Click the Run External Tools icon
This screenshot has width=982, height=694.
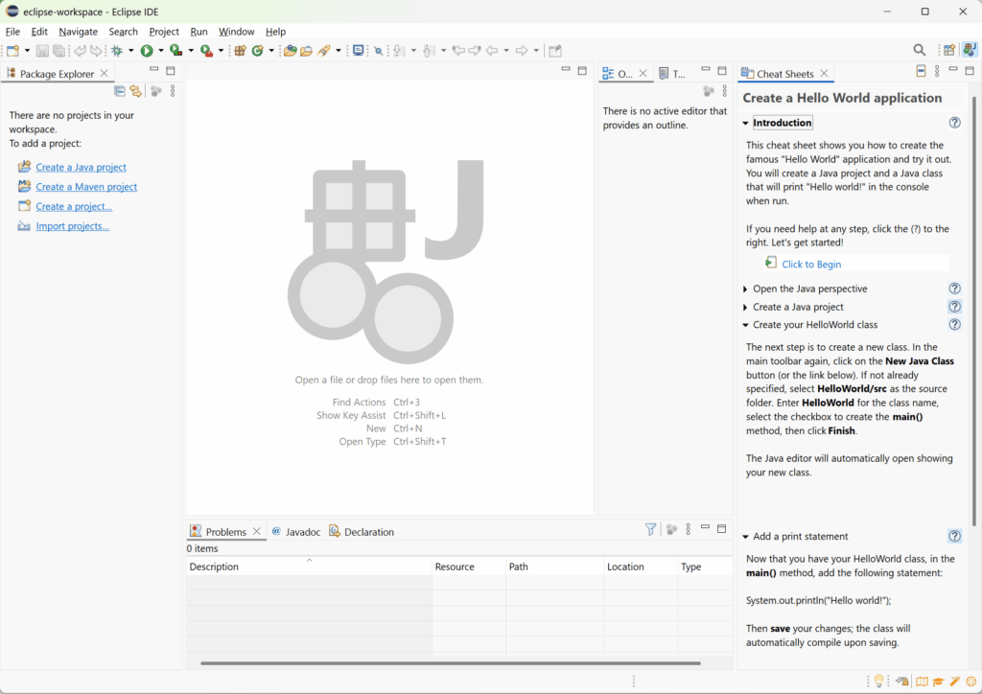pos(207,51)
